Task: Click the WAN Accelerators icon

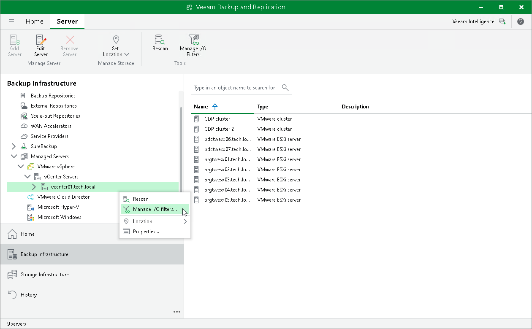Action: 24,126
